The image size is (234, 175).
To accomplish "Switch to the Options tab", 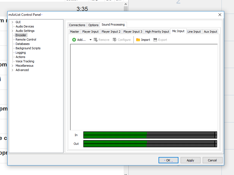I will tap(93, 25).
